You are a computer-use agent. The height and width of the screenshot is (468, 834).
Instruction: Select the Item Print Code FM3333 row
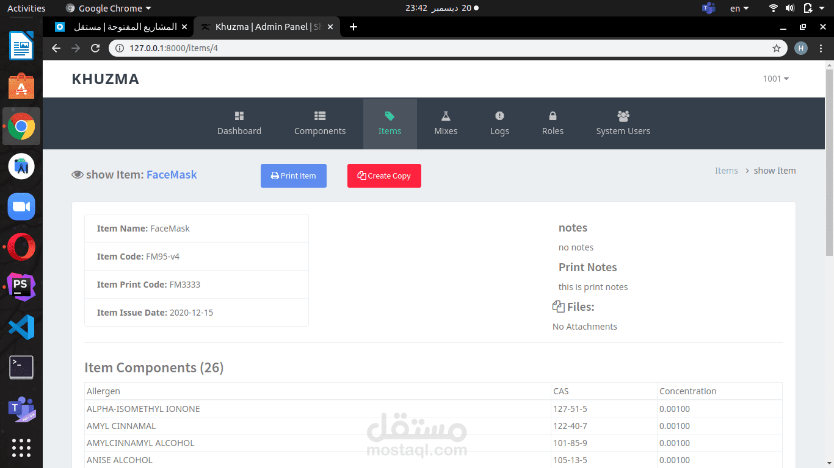pos(197,285)
